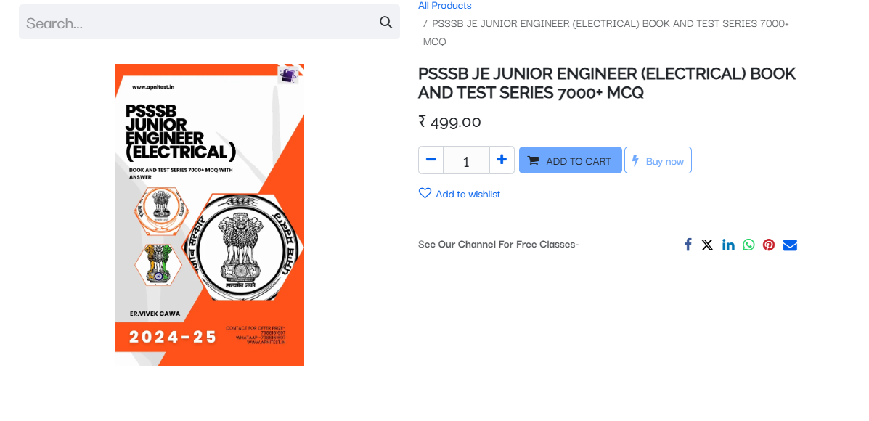Click the Search... input box
The width and height of the screenshot is (869, 421).
[x=210, y=23]
